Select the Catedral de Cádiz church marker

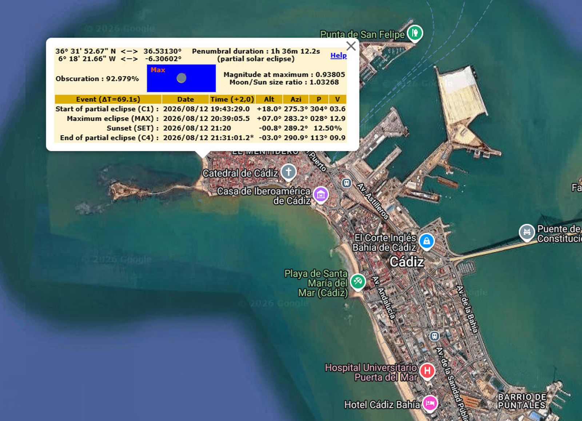[288, 172]
